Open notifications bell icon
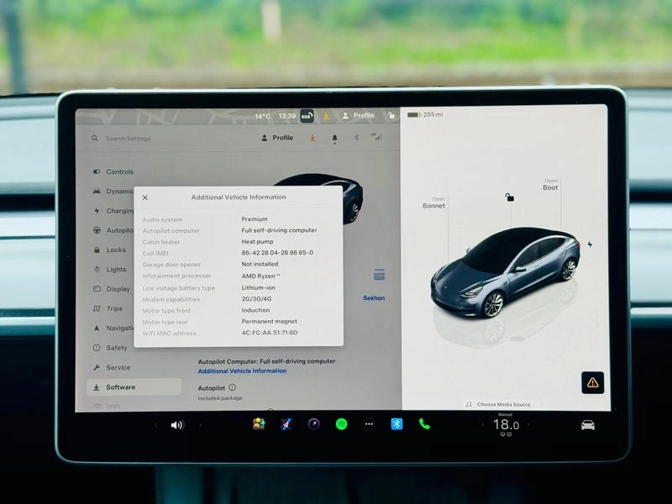This screenshot has height=504, width=672. 334,138
